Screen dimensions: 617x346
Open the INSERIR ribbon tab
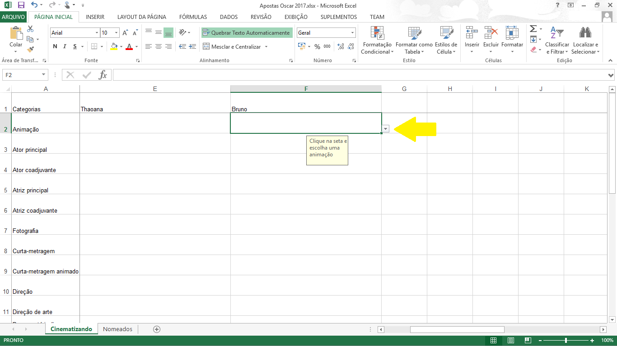pos(95,17)
